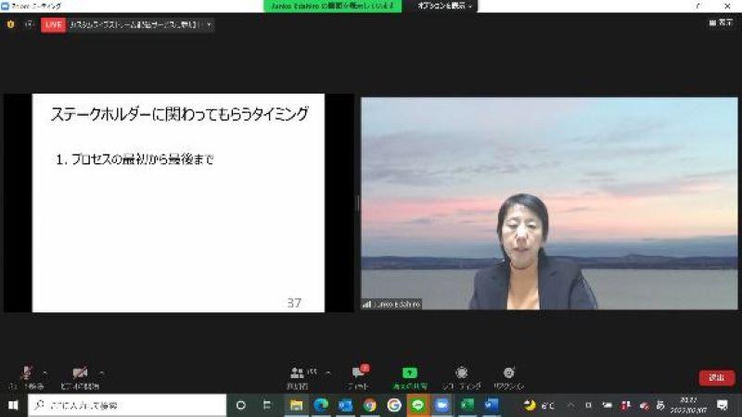Expand audio options arrow beside microphone
Image resolution: width=742 pixels, height=417 pixels.
[x=45, y=372]
